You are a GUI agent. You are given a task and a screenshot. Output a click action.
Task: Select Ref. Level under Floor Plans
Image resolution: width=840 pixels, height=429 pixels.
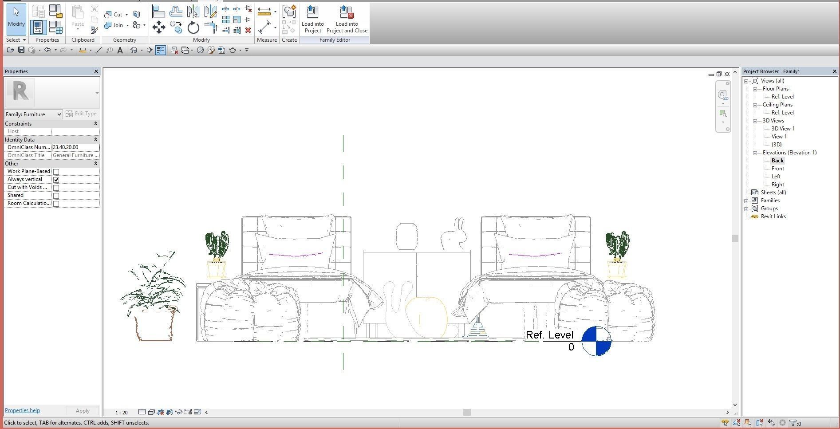[782, 97]
